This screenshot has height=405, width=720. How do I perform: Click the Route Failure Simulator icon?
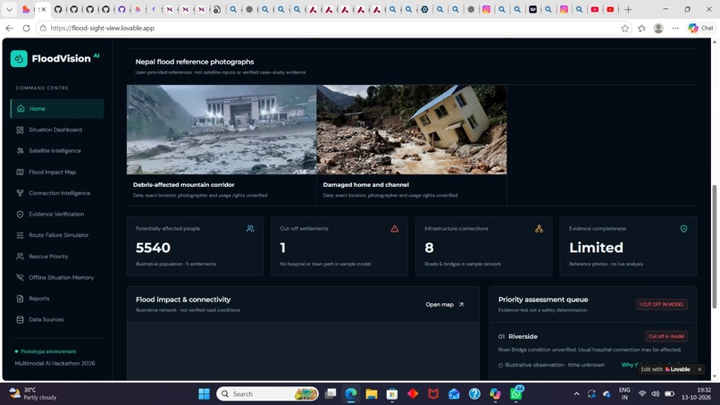[x=20, y=235]
